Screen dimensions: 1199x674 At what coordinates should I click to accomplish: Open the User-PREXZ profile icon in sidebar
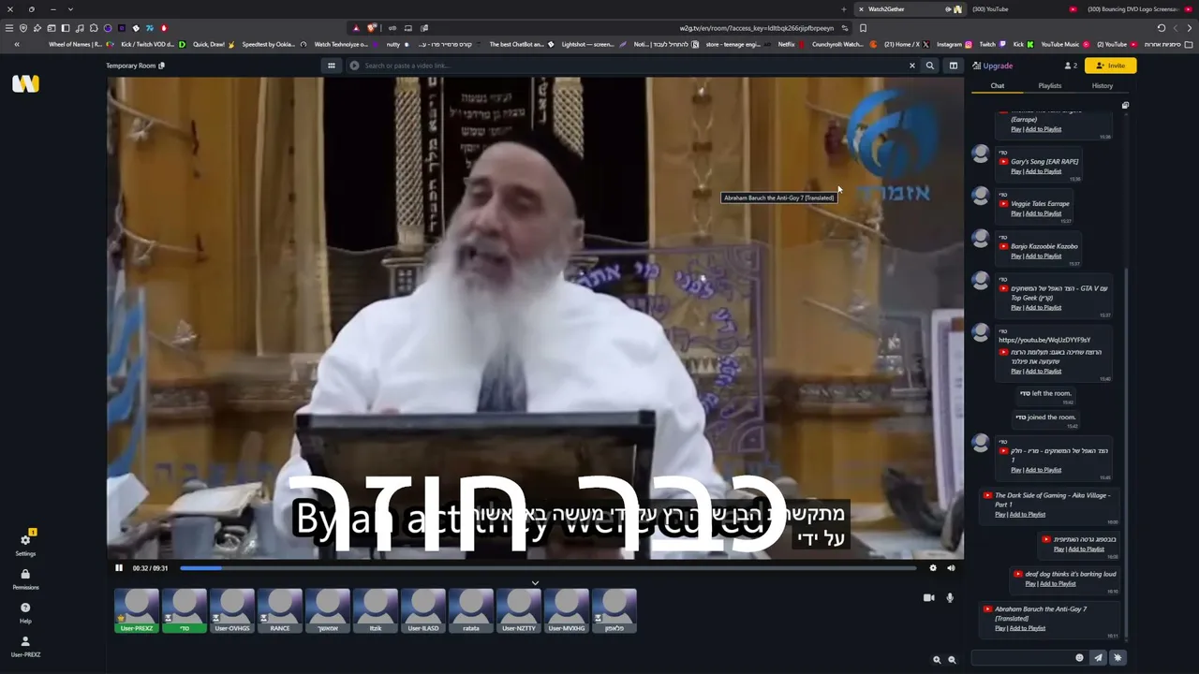coord(25,645)
